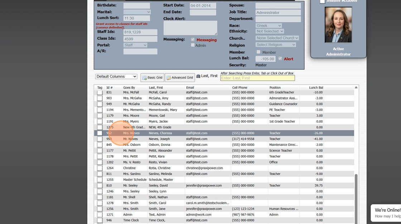Open the Ethnicity dropdown
This screenshot has width=401, height=224.
[270, 31]
